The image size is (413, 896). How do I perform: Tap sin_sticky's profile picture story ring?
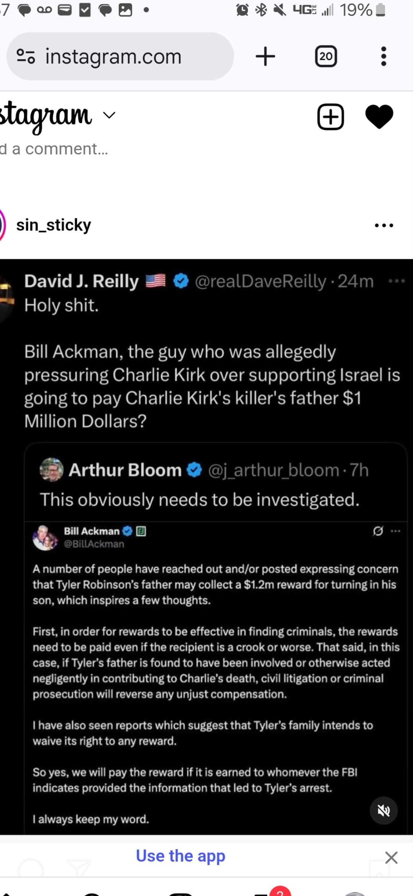coord(2,225)
